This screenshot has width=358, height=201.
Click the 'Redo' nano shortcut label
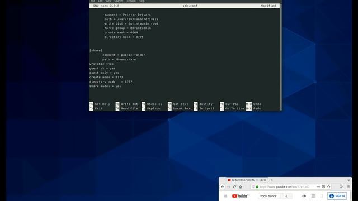click(257, 108)
